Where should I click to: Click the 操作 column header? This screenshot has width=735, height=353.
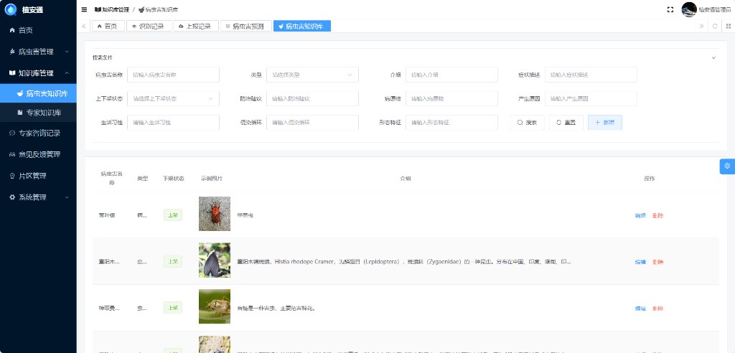pos(649,179)
